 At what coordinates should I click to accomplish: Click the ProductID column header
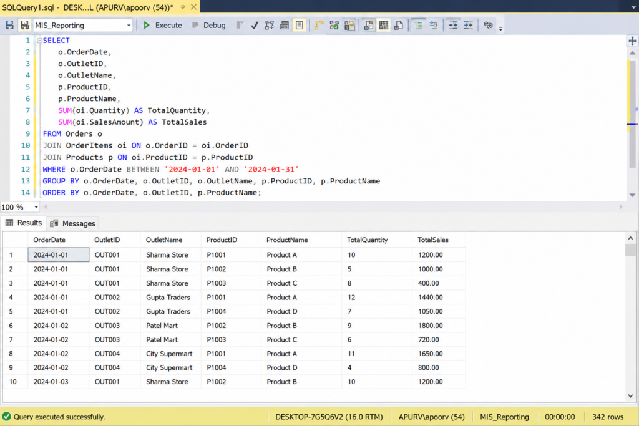[x=231, y=240]
